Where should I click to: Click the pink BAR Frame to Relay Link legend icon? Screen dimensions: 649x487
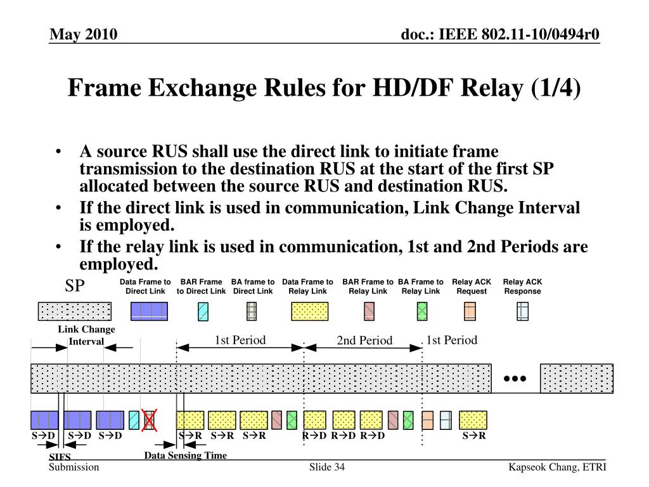369,311
